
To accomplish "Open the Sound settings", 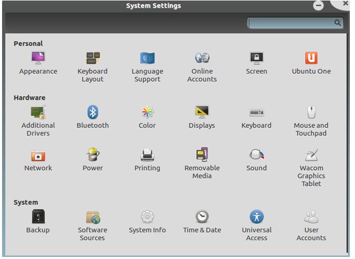I will (x=256, y=155).
